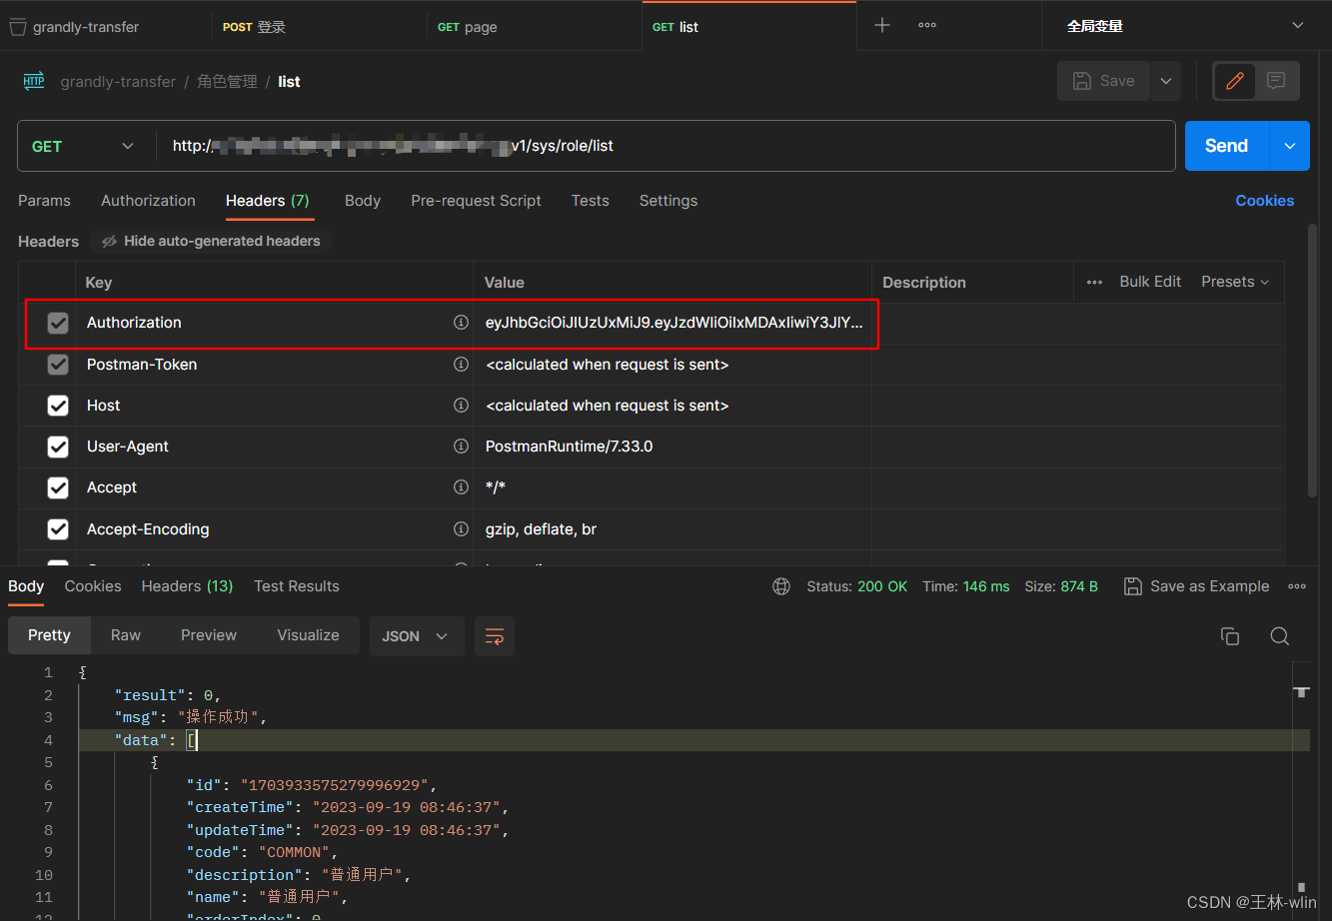Open the Cookies link
1332x921 pixels.
tap(1265, 201)
